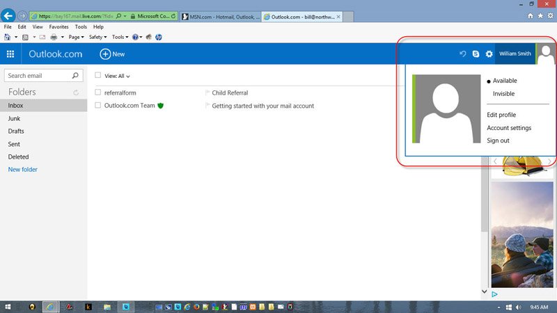
Task: Click the New folder link
Action: [x=23, y=169]
